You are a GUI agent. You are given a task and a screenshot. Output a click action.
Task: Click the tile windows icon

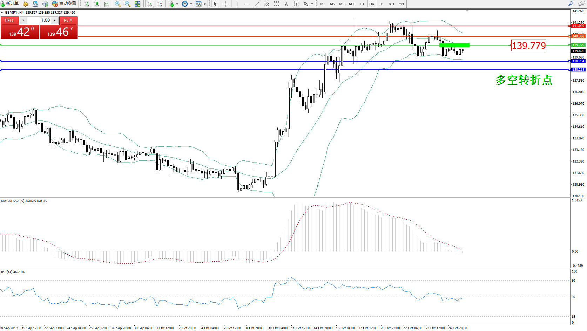click(x=137, y=4)
